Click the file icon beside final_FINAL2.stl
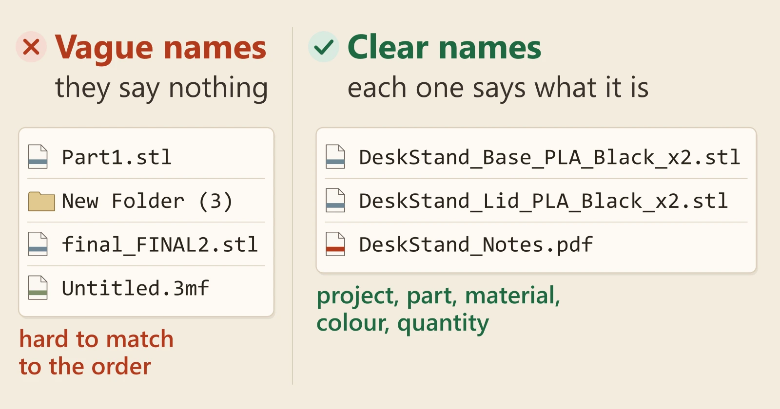This screenshot has height=409, width=780. [38, 244]
